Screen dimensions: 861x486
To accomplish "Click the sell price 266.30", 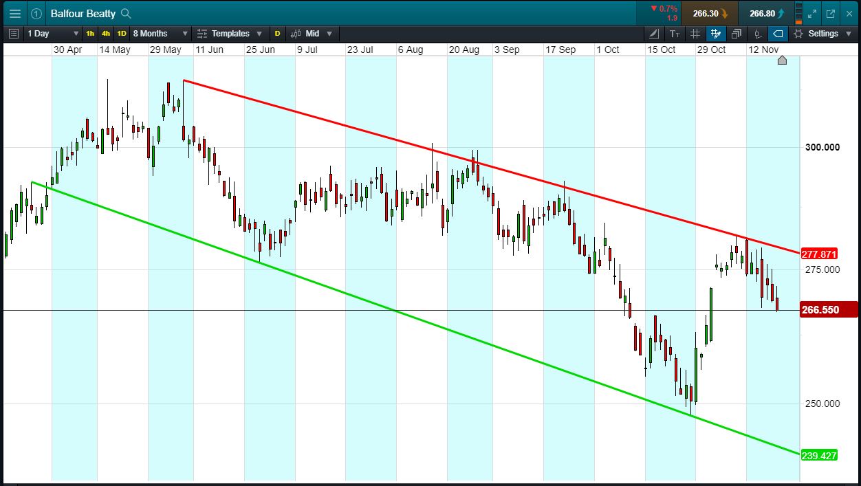I will click(x=710, y=13).
